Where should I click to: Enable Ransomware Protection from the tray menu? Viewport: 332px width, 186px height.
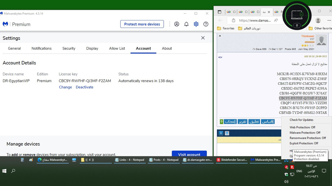coord(308,138)
